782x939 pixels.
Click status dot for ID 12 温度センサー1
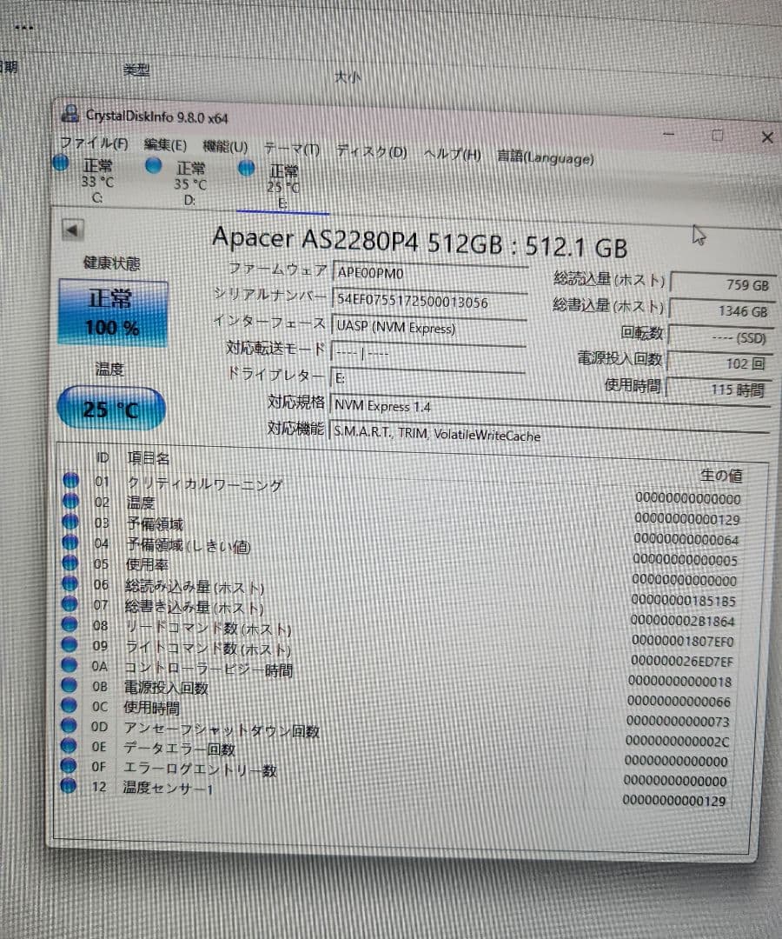pyautogui.click(x=68, y=785)
